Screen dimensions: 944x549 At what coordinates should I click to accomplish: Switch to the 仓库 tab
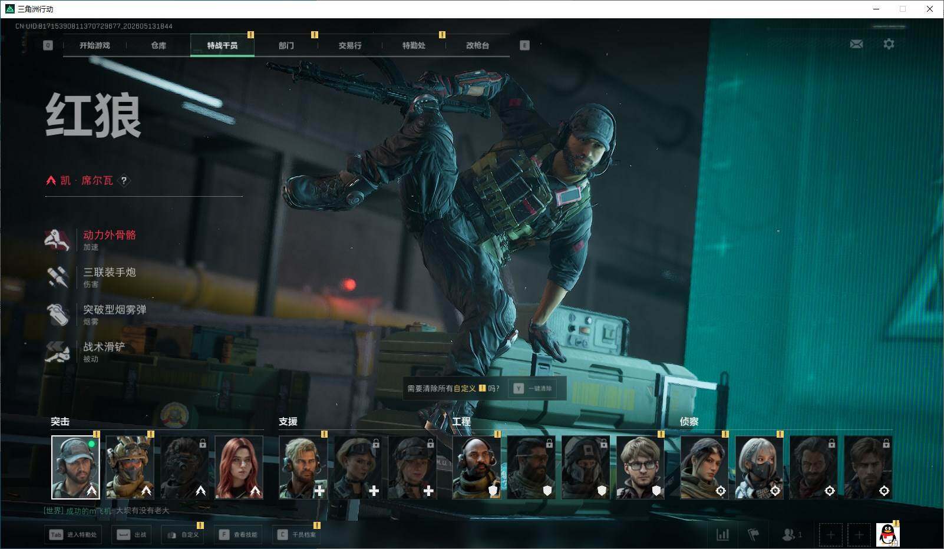coord(159,45)
